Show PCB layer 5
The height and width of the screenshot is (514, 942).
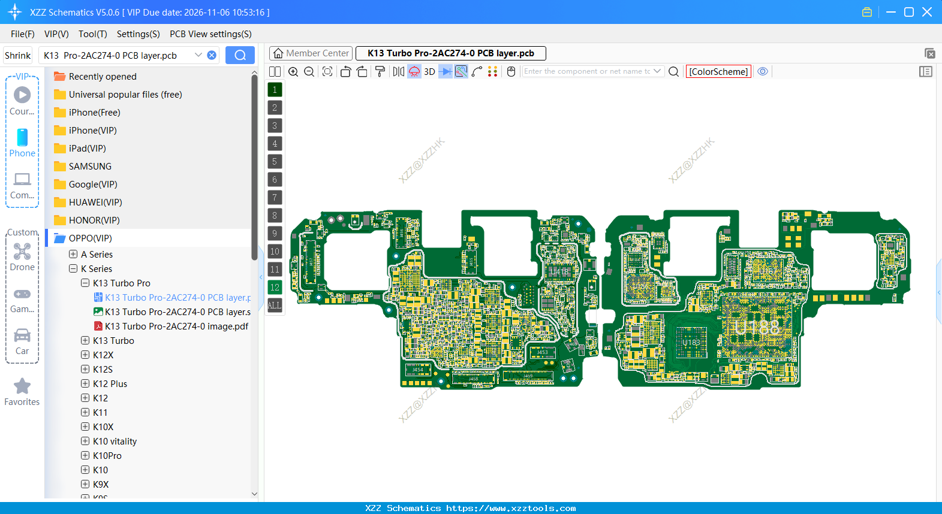275,162
